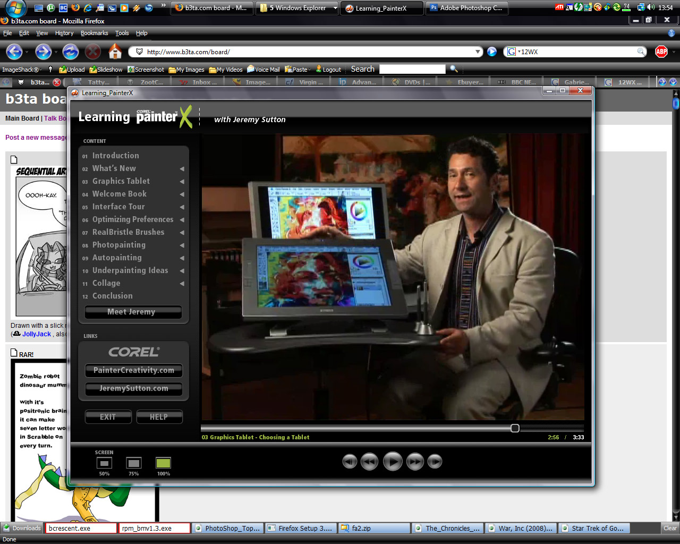The width and height of the screenshot is (680, 544).
Task: Click Firefox Forward arrow button
Action: pos(43,52)
